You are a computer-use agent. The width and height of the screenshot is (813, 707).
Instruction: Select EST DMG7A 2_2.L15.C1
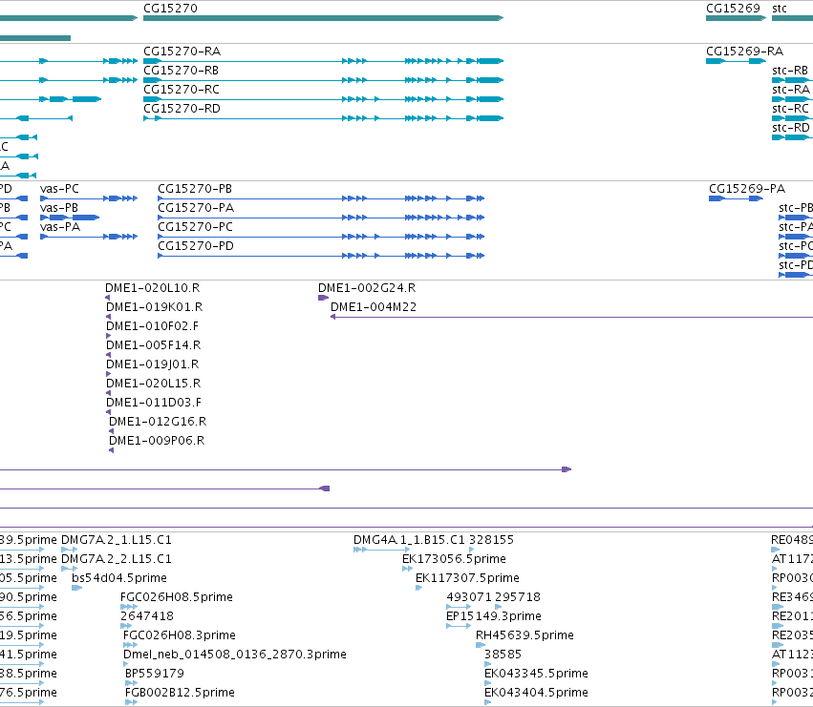click(x=117, y=559)
